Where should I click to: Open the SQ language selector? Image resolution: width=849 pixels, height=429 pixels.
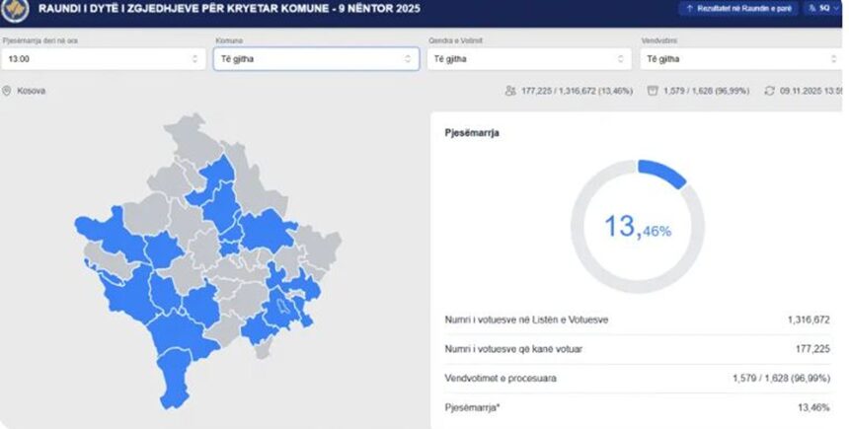click(824, 8)
